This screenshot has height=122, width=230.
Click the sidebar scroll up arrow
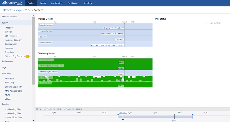pos(34,15)
